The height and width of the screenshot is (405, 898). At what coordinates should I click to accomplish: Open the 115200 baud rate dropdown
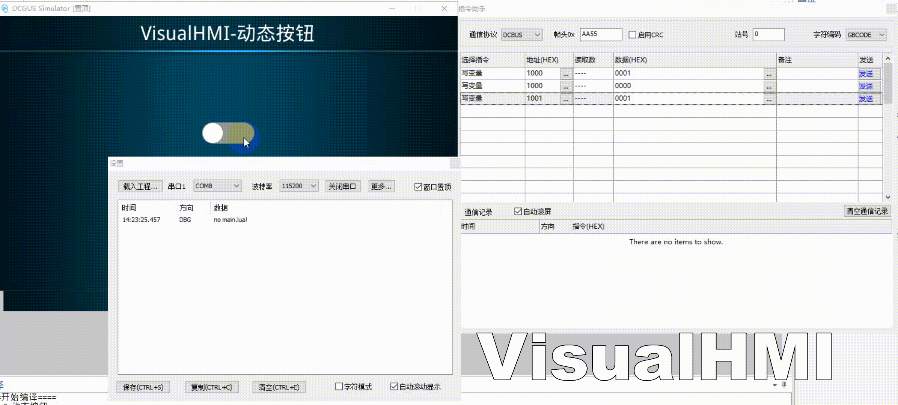[x=299, y=186]
